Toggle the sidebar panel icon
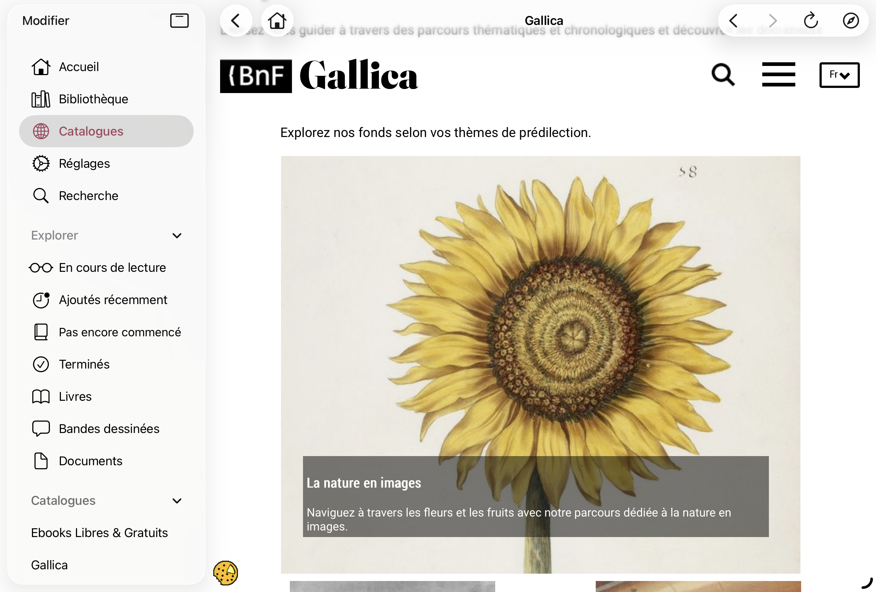The width and height of the screenshot is (876, 592). 179,20
